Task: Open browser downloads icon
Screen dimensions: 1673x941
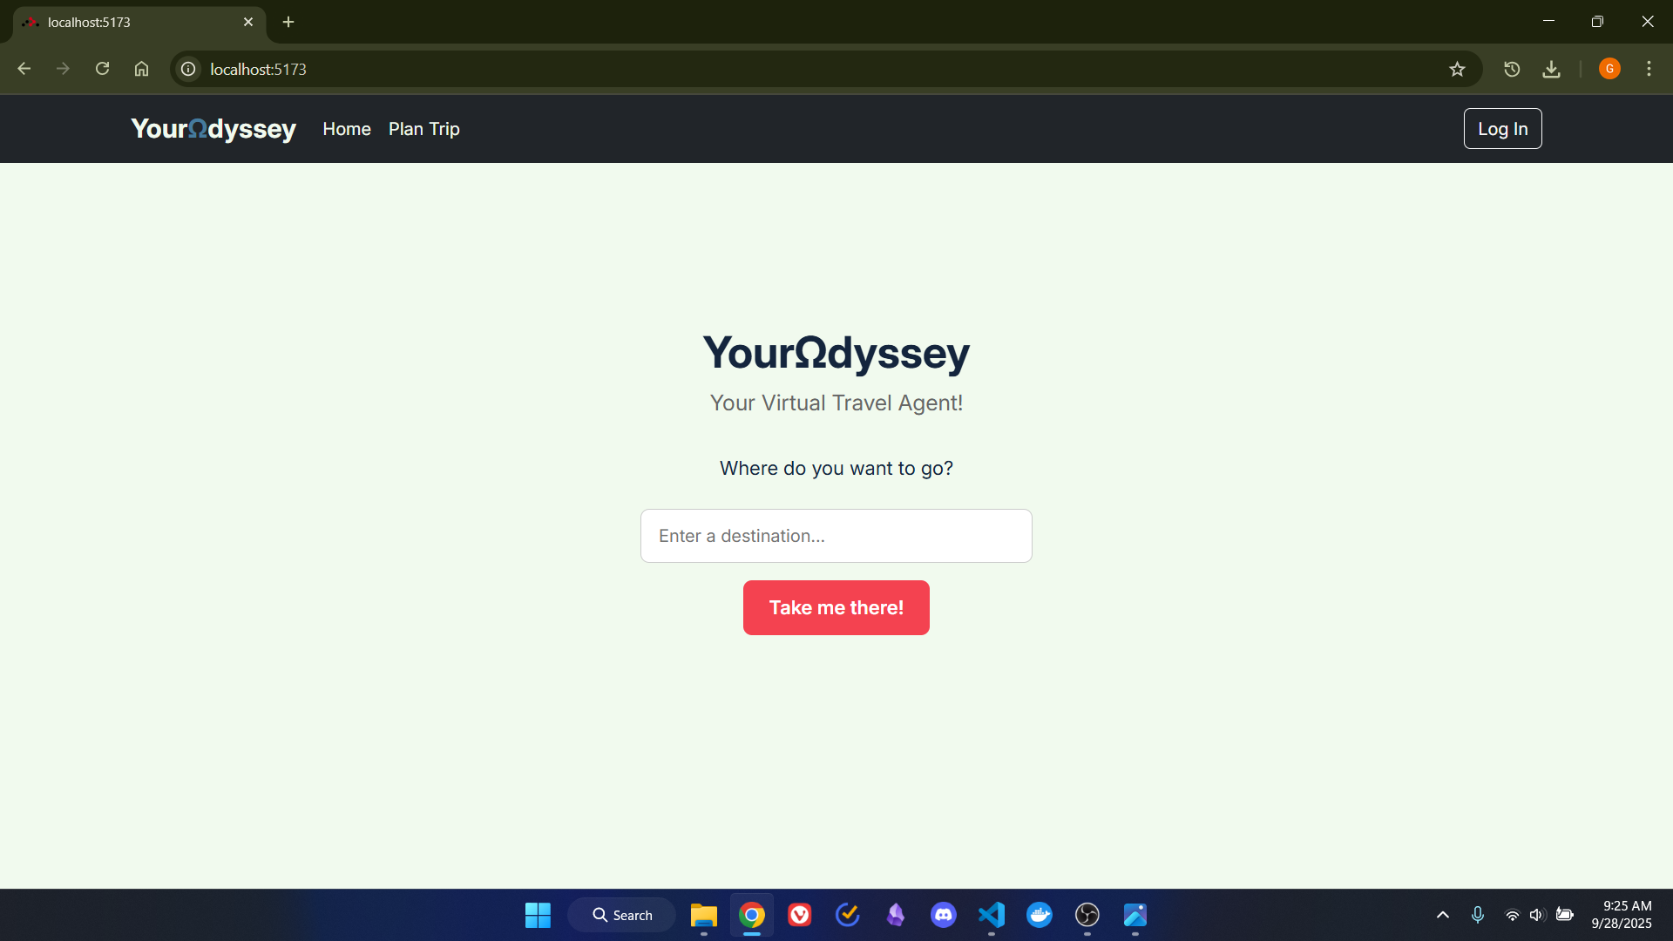Action: click(x=1551, y=69)
